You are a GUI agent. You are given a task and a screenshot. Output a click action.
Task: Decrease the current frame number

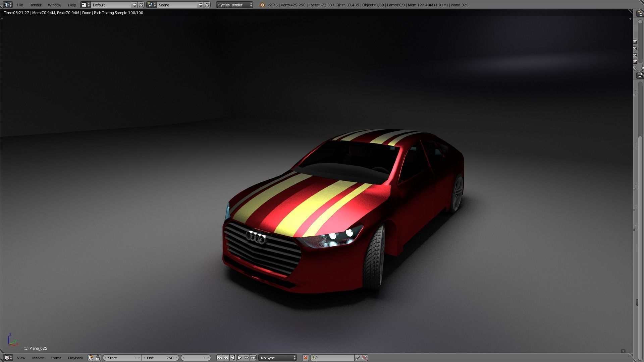click(184, 358)
